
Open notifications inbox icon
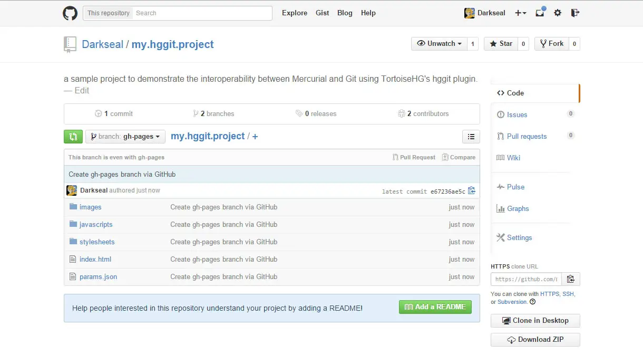click(x=540, y=13)
